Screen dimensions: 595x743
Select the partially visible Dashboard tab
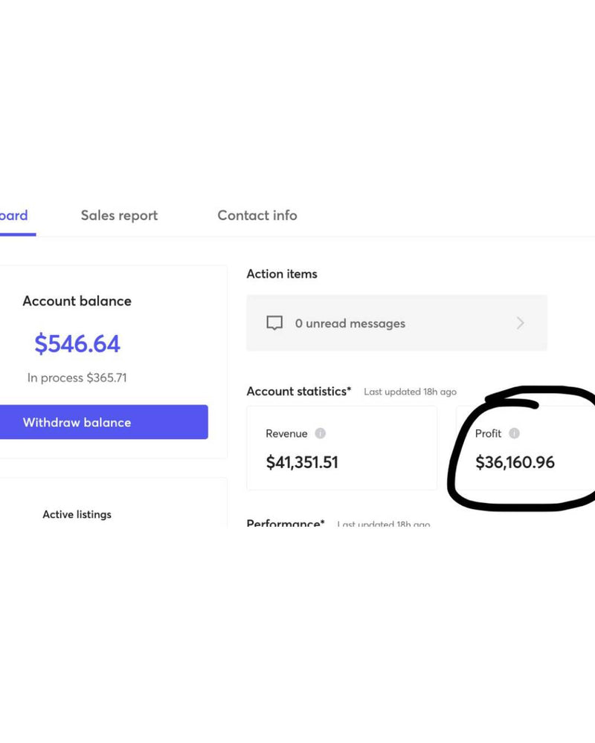pos(13,215)
